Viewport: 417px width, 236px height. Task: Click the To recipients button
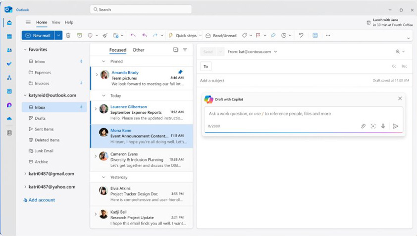(206, 66)
